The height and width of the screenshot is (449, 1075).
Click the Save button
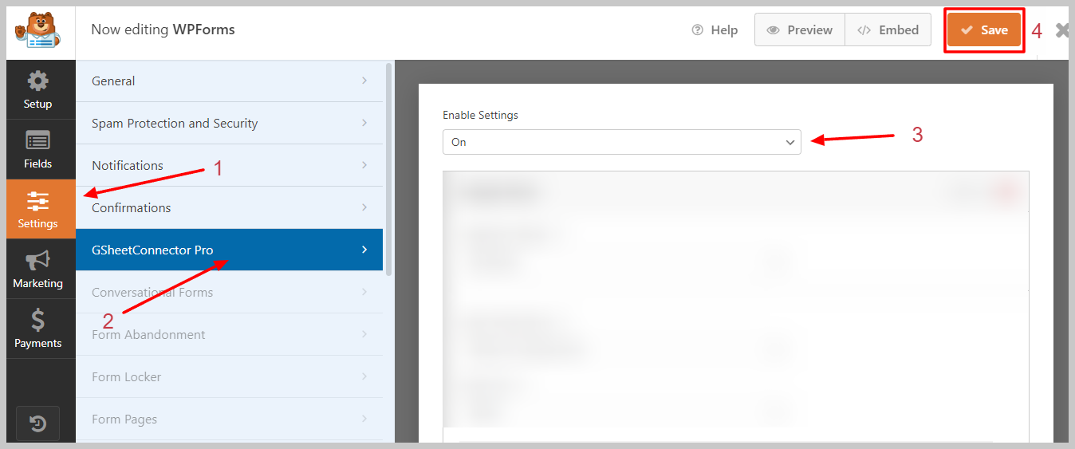[984, 30]
